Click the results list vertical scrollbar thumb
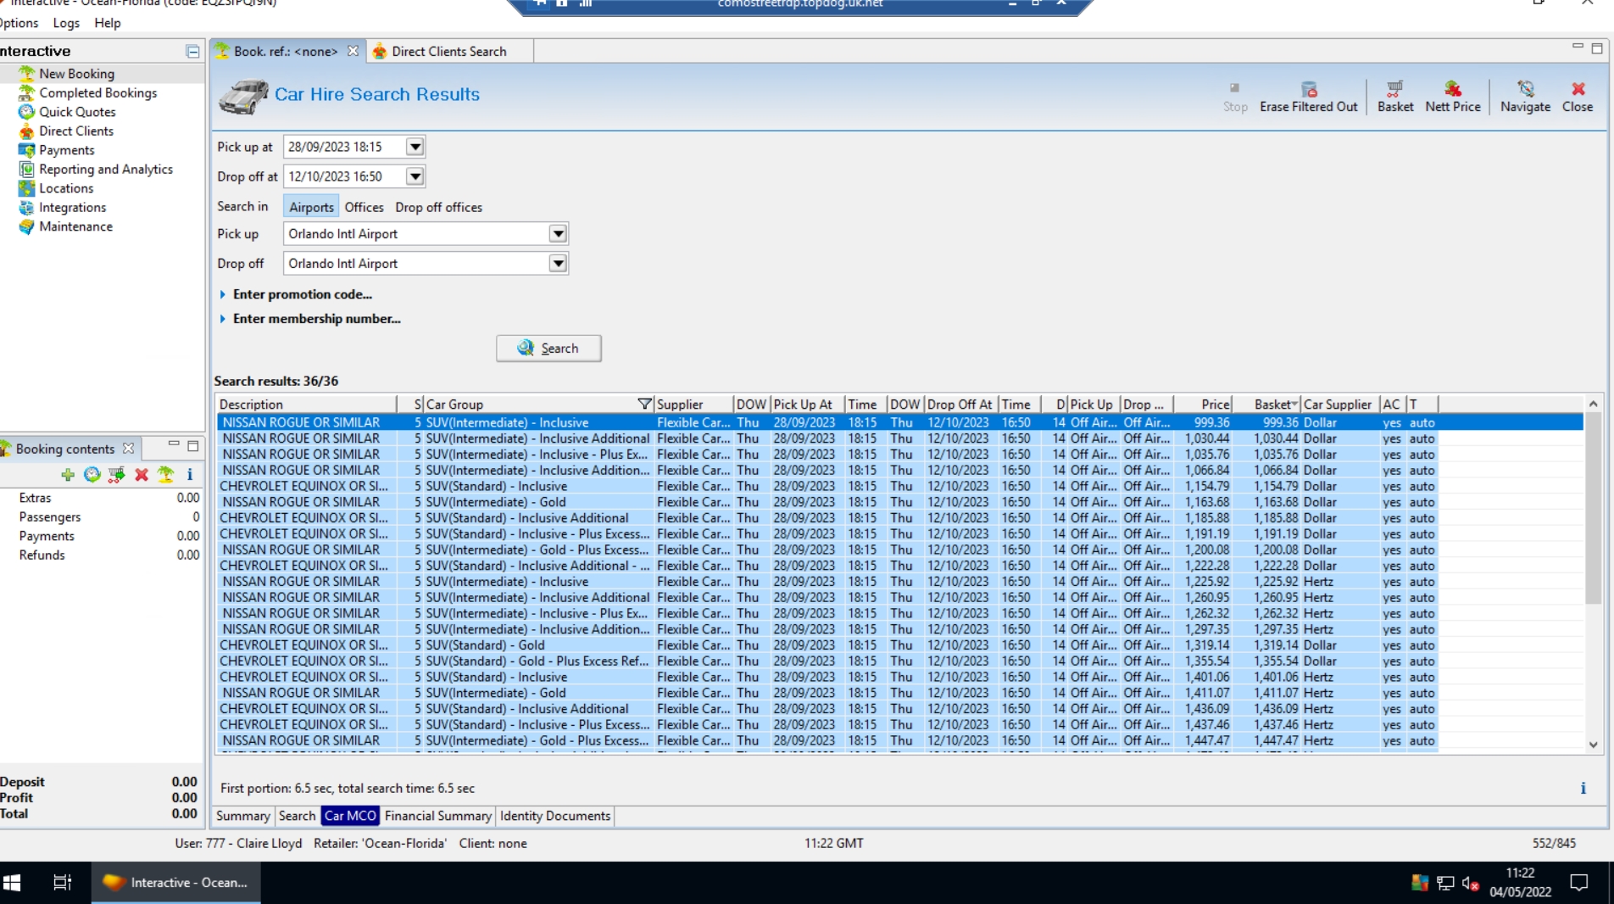Image resolution: width=1614 pixels, height=904 pixels. click(1593, 509)
